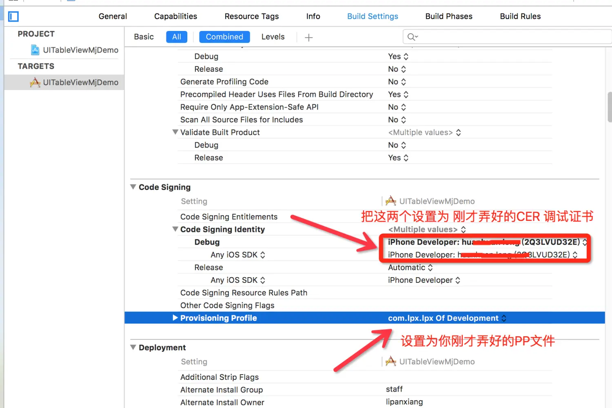Add a build setting with the plus icon
This screenshot has width=612, height=408.
pyautogui.click(x=309, y=37)
